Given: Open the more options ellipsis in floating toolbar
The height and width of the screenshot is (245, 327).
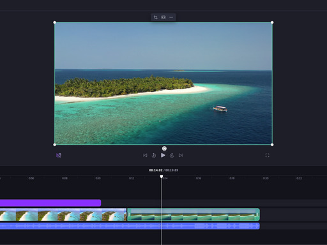Looking at the screenshot, I should tap(171, 17).
